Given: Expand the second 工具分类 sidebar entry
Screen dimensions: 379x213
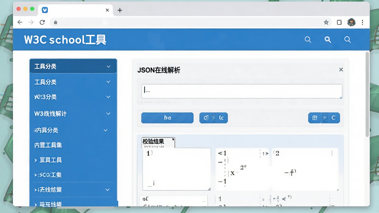Looking at the screenshot, I should pos(73,82).
